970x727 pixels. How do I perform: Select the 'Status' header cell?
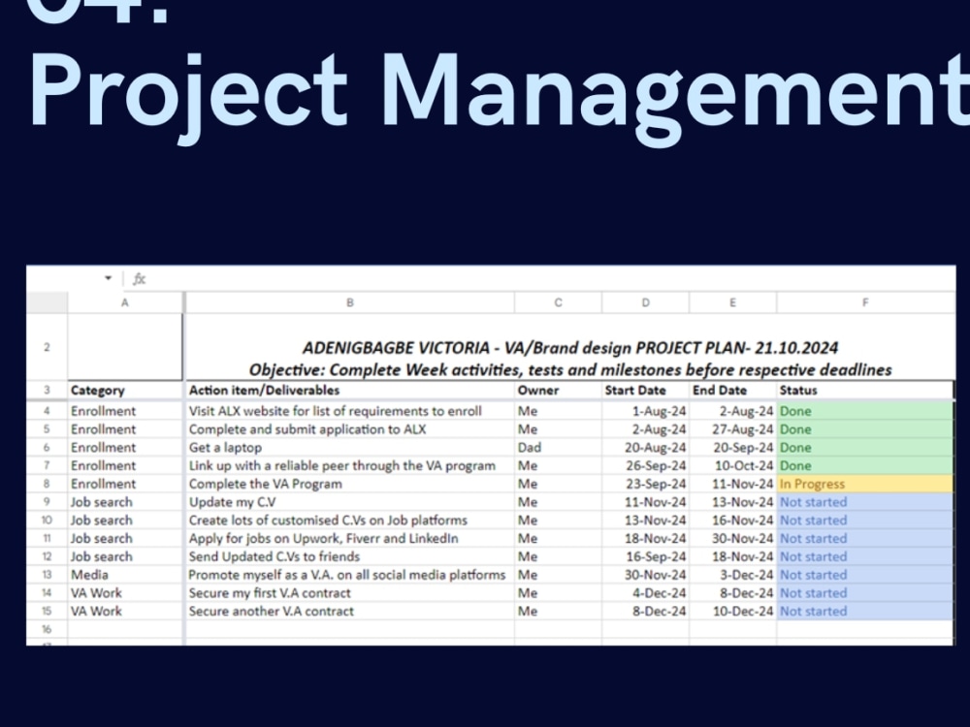[x=865, y=391]
